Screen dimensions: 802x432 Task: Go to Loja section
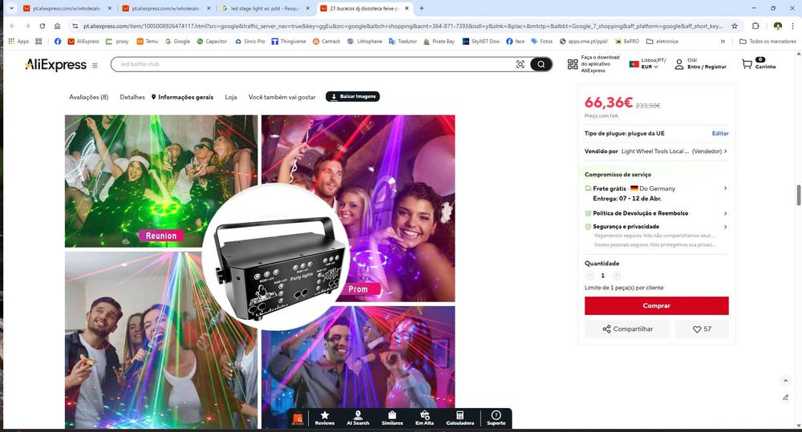click(231, 97)
